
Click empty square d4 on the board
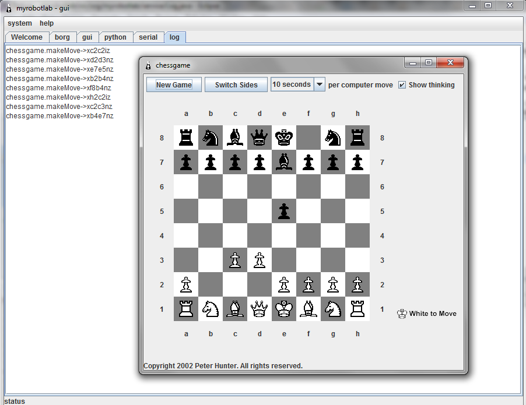pyautogui.click(x=260, y=235)
